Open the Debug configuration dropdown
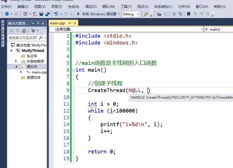This screenshot has width=233, height=168. click(x=131, y=14)
